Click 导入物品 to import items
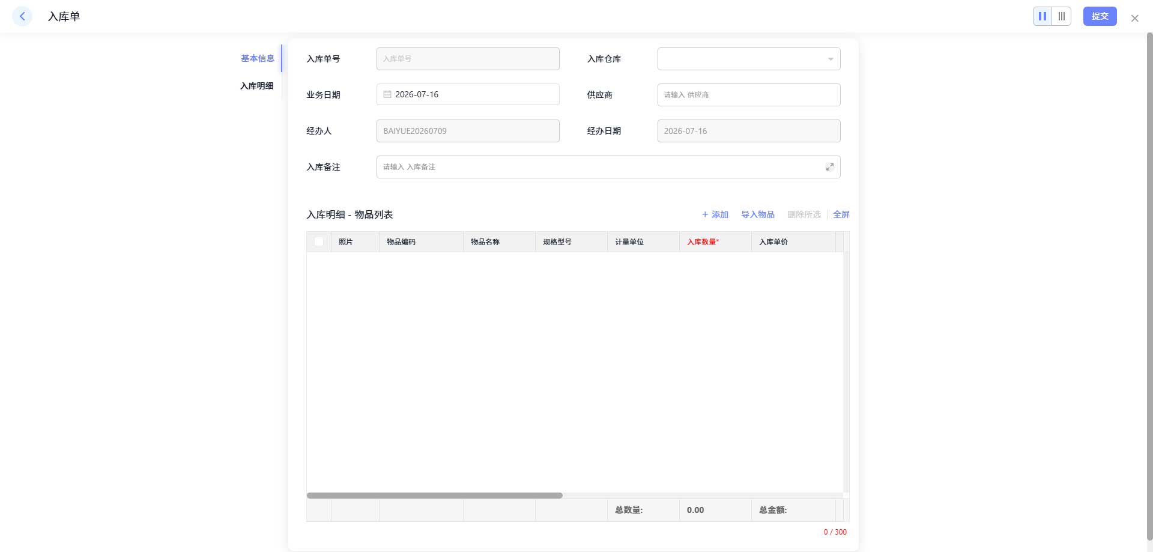 [758, 214]
